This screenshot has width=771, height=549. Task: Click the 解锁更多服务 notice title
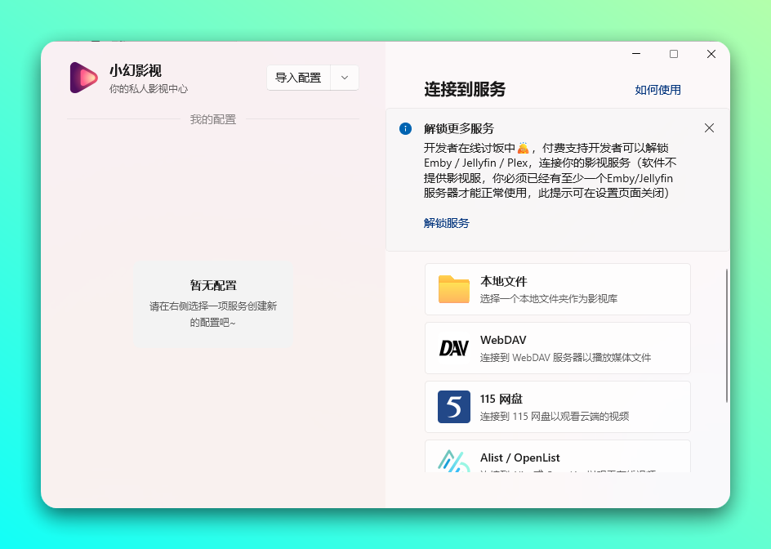click(459, 129)
